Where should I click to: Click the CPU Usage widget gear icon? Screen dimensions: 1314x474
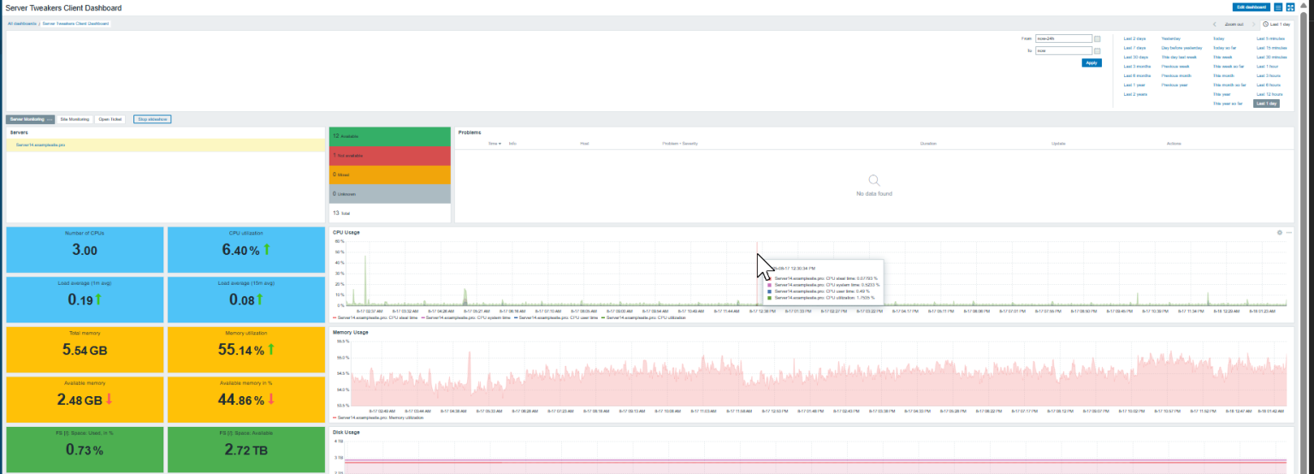point(1279,233)
